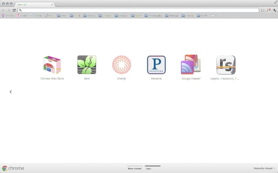Open the Chrome Web Store app icon
The height and width of the screenshot is (173, 278).
(52, 65)
